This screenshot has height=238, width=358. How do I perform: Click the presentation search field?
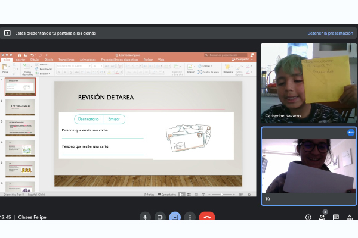click(x=225, y=54)
